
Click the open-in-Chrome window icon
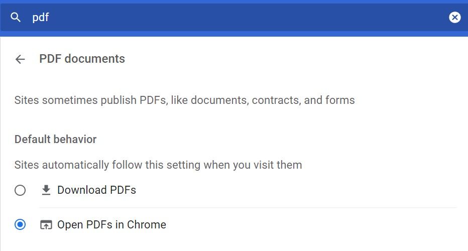tap(46, 225)
